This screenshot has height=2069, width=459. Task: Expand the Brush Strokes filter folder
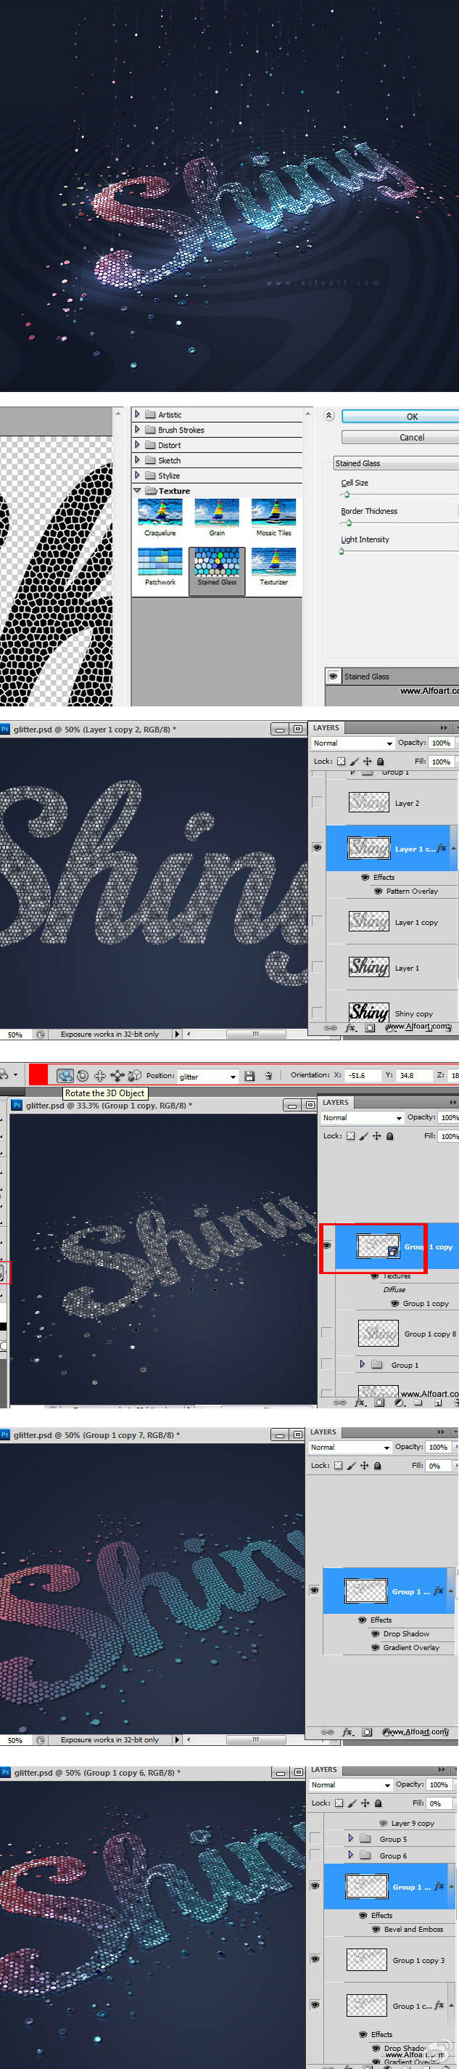tap(137, 430)
